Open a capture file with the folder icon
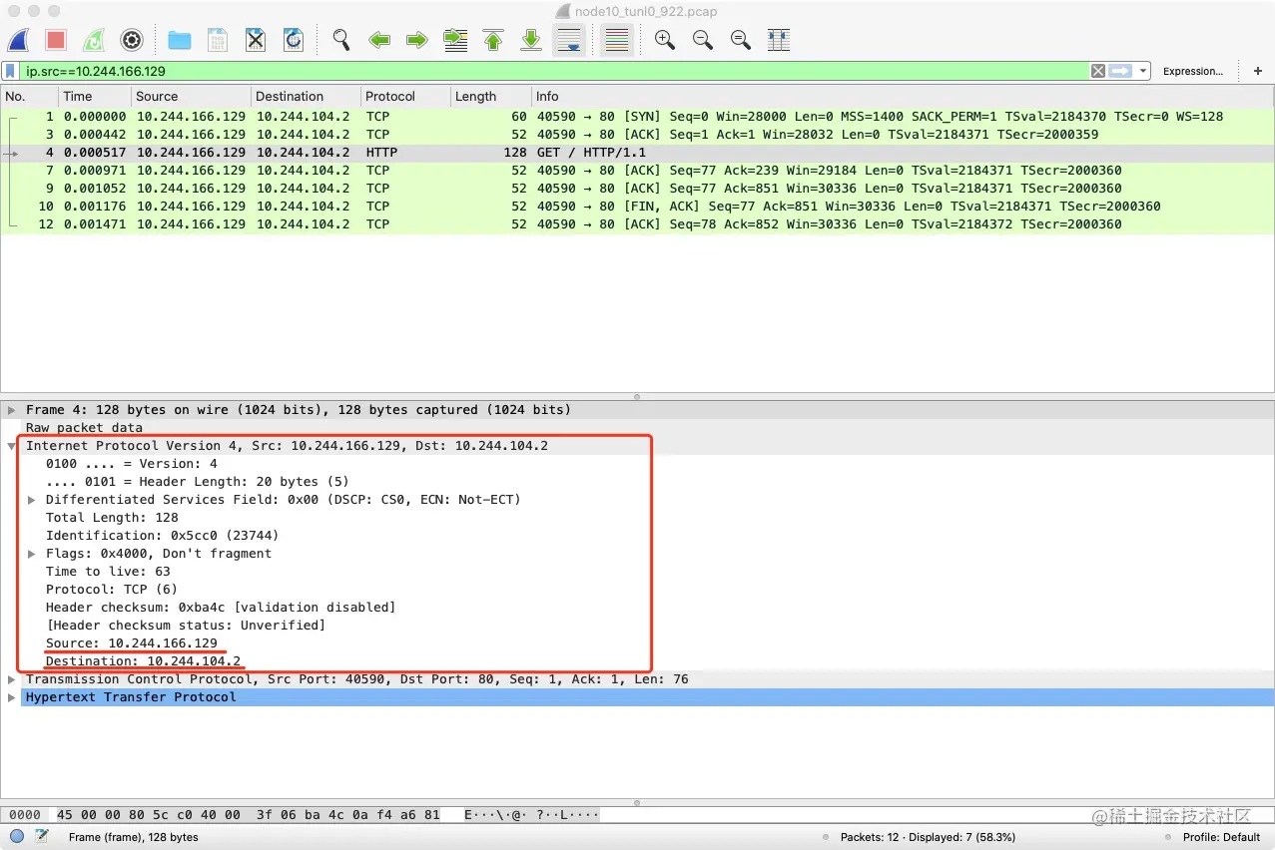Viewport: 1275px width, 850px height. [x=180, y=40]
